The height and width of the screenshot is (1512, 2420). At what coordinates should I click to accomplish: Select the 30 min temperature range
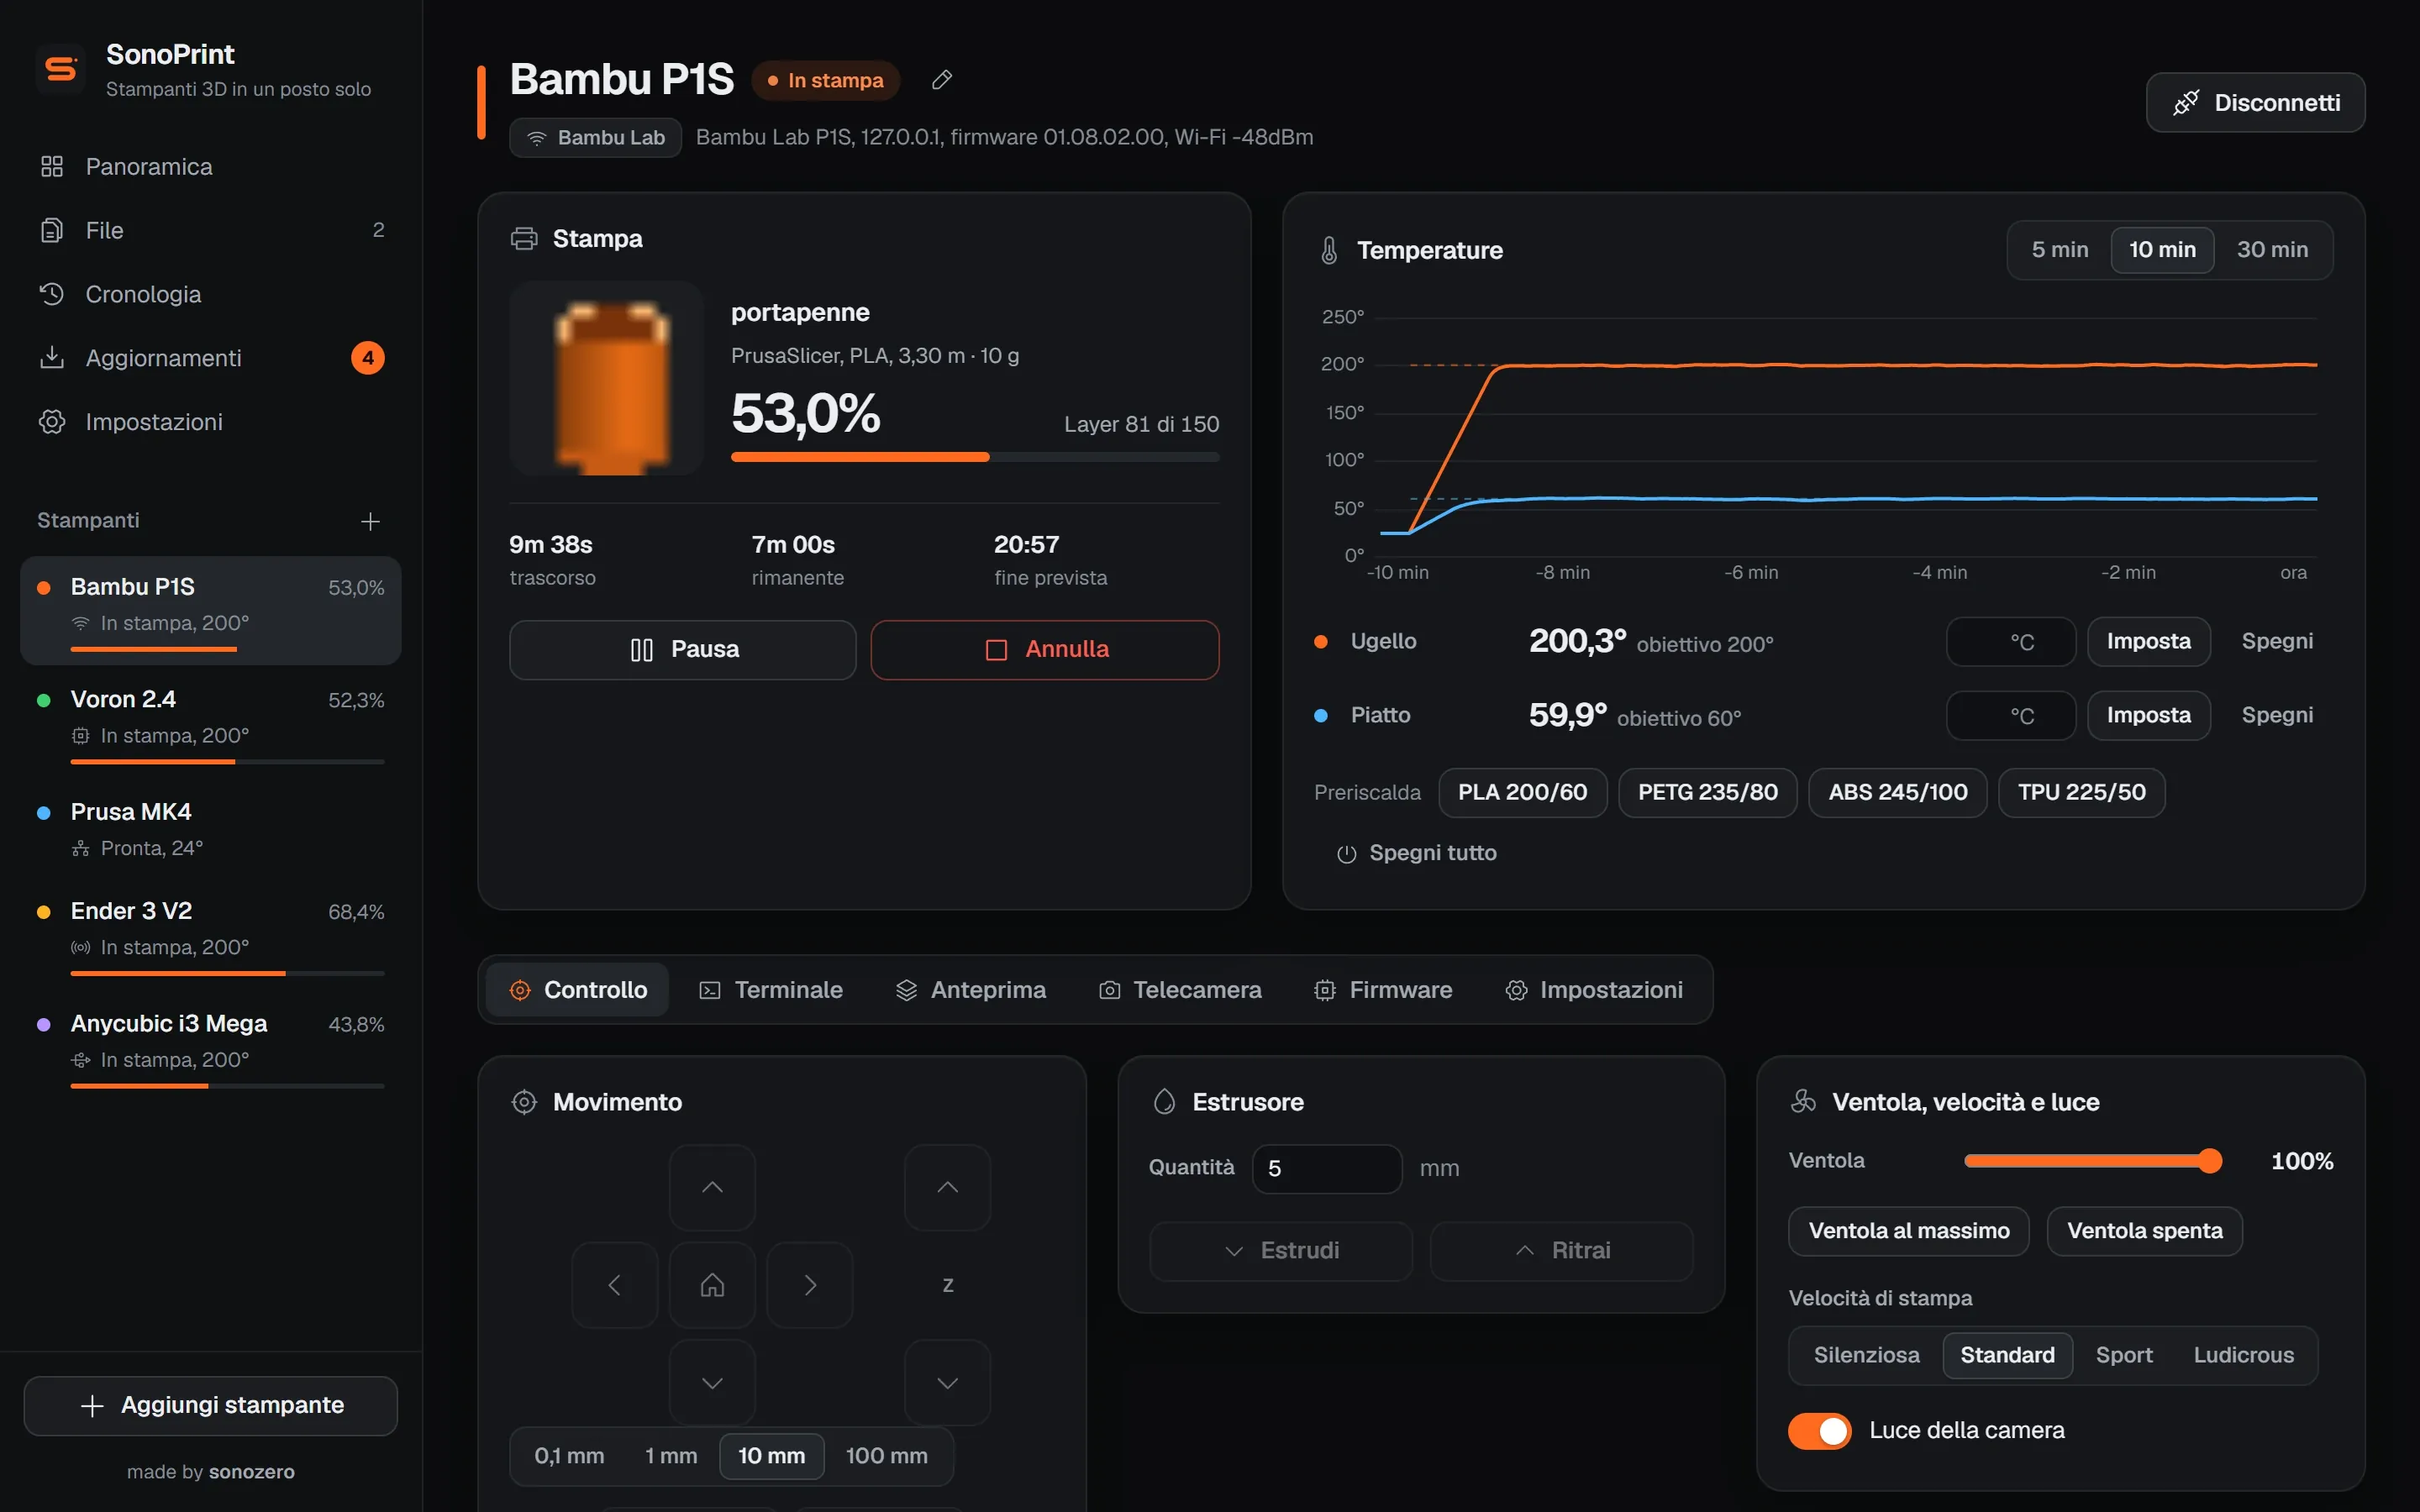[x=2272, y=250]
